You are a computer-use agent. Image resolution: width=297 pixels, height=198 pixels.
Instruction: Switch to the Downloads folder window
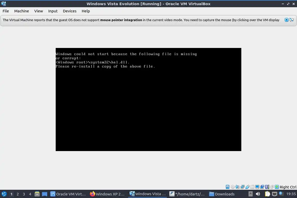click(222, 194)
